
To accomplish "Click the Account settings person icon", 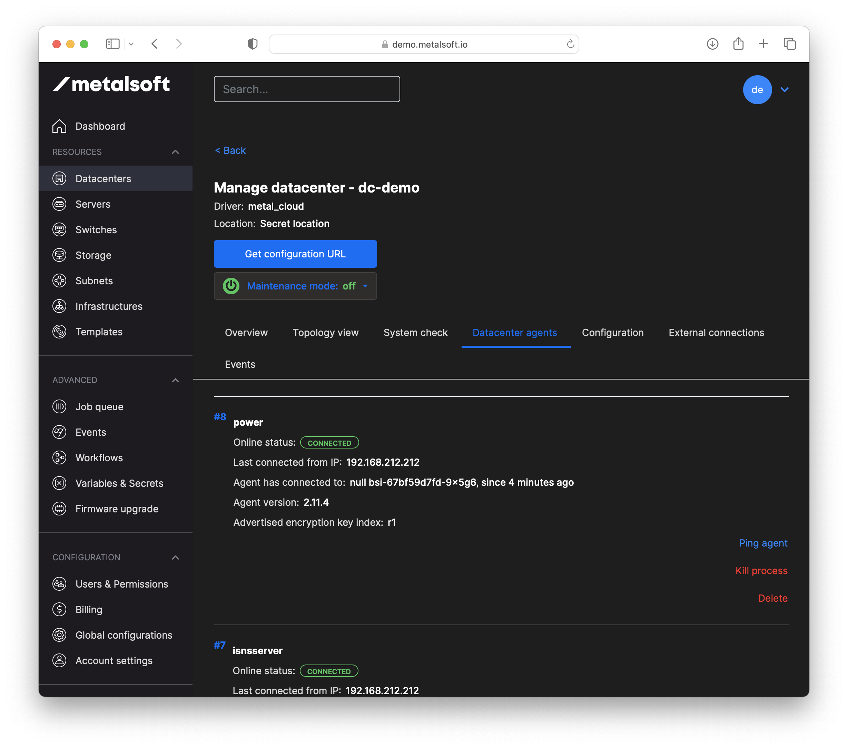I will point(59,660).
